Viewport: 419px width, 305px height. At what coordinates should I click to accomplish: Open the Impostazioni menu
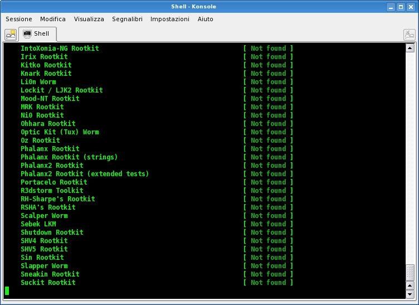point(170,19)
